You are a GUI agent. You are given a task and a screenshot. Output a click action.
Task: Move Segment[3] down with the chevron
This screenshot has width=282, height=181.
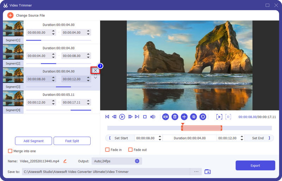pos(95,77)
